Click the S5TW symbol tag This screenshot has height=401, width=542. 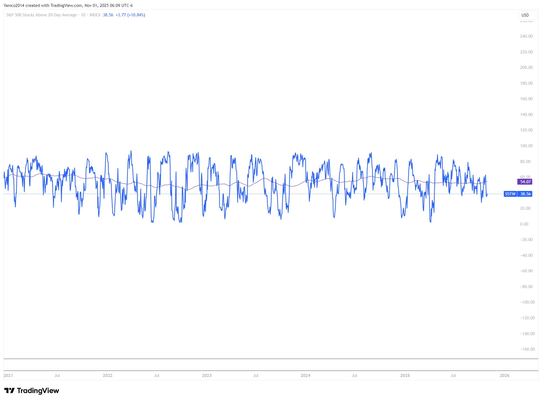[510, 194]
